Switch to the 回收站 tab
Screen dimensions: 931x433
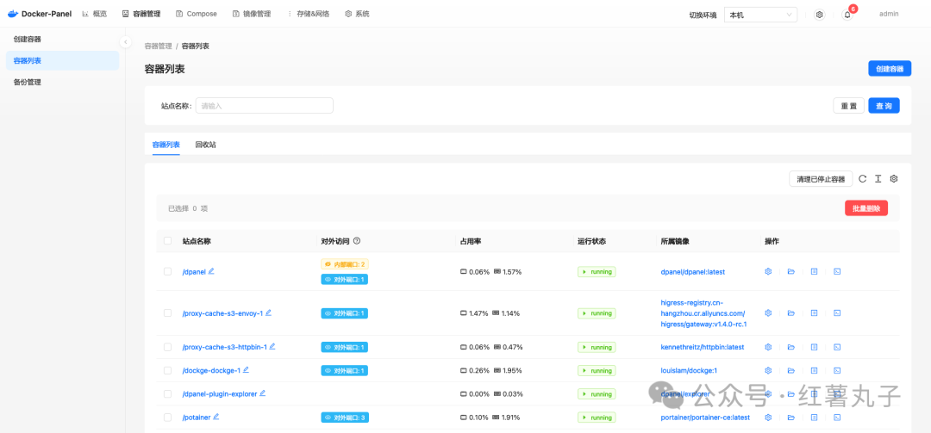coord(205,145)
